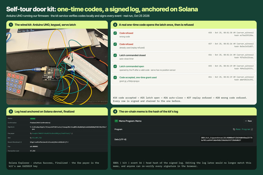Click the 'Data (UTF-8)' row label
263x175 pixels.
click(x=120, y=139)
